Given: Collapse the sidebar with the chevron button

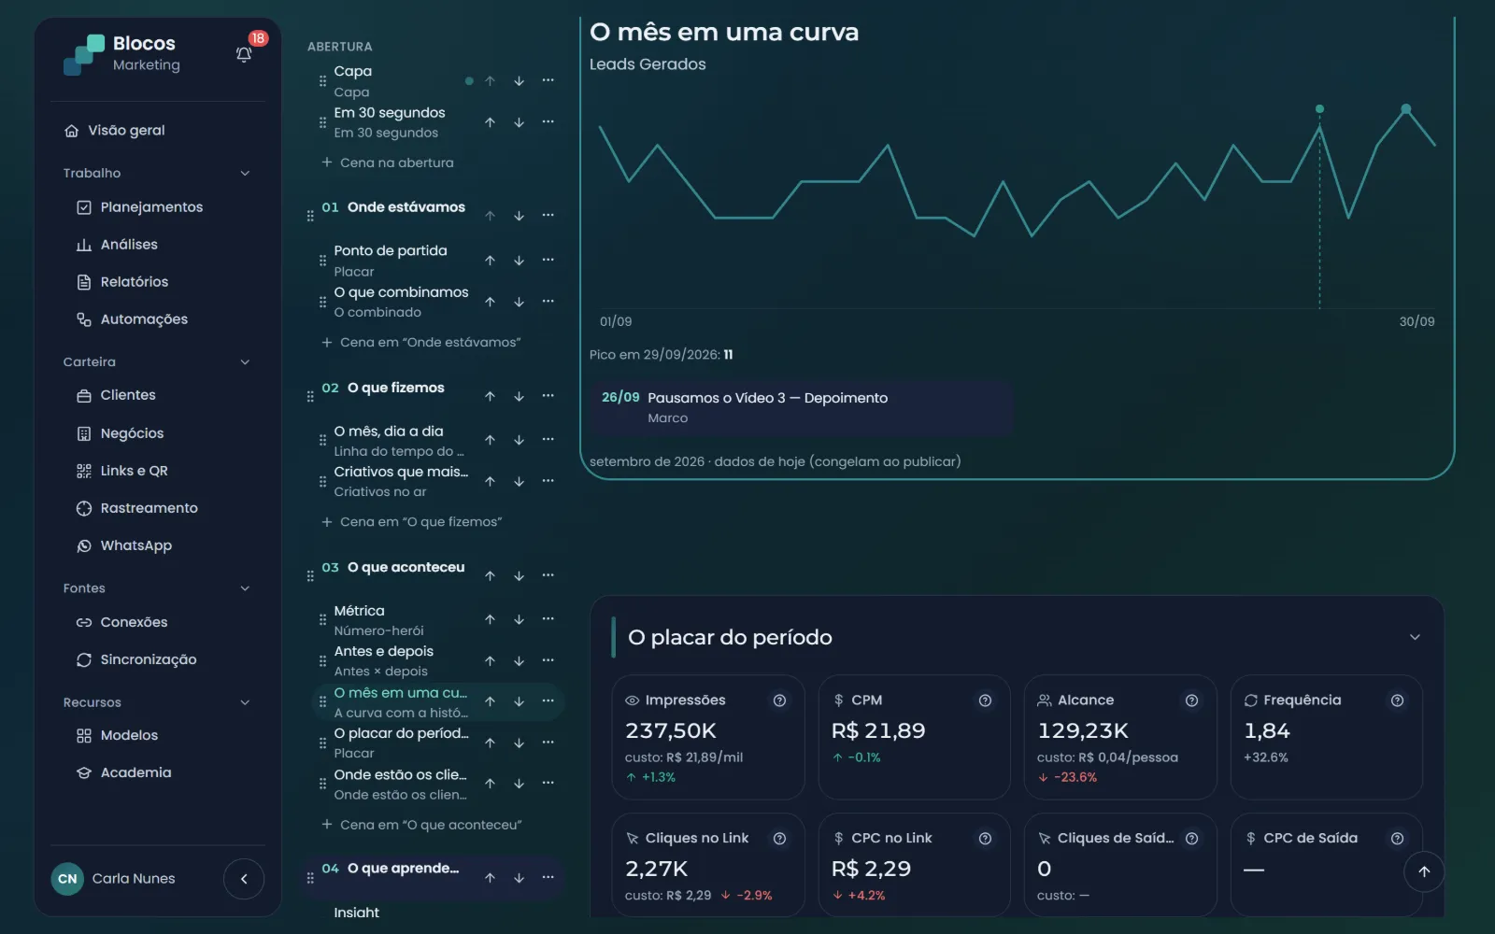Looking at the screenshot, I should 244,879.
